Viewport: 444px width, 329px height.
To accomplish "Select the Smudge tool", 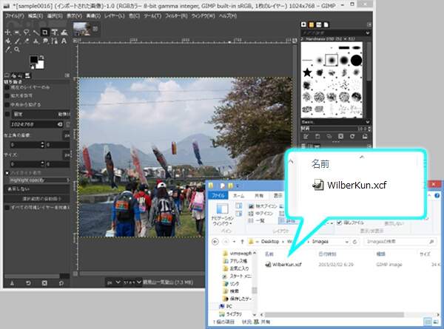I will 45,41.
